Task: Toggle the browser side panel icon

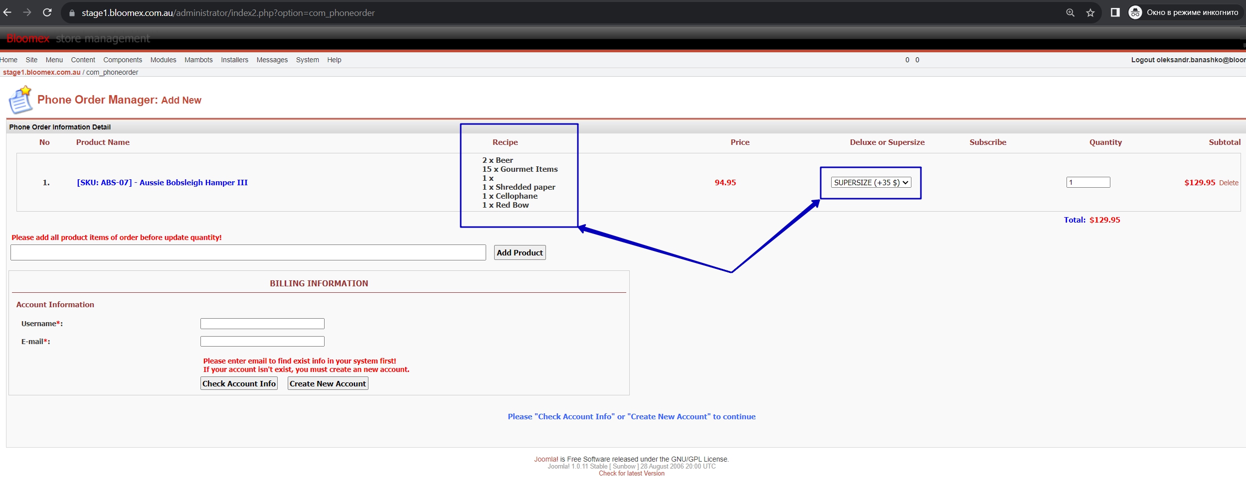Action: point(1115,12)
